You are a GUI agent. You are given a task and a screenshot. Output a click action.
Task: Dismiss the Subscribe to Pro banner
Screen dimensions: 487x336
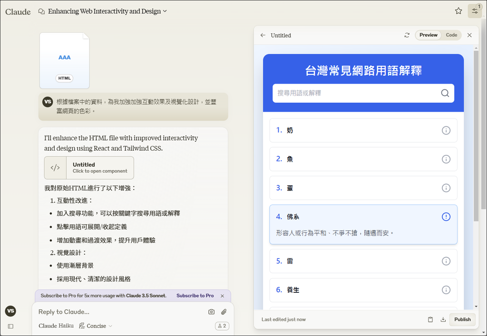[222, 296]
